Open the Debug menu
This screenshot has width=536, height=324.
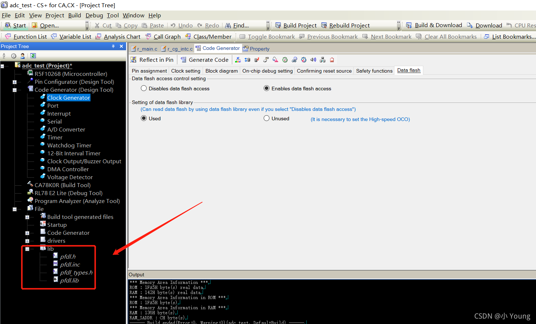tap(94, 15)
